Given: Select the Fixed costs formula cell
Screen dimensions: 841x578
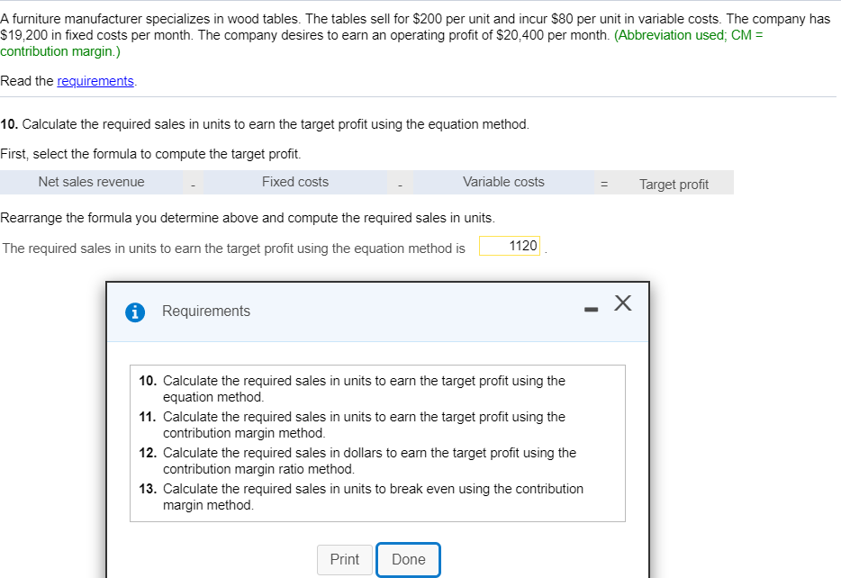Looking at the screenshot, I should 295,182.
